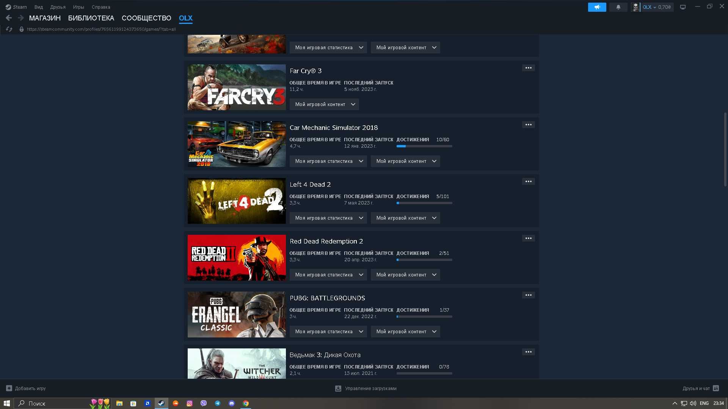The image size is (728, 409).
Task: Open the PUBG: BATTLEGROUNDS title link
Action: point(327,298)
